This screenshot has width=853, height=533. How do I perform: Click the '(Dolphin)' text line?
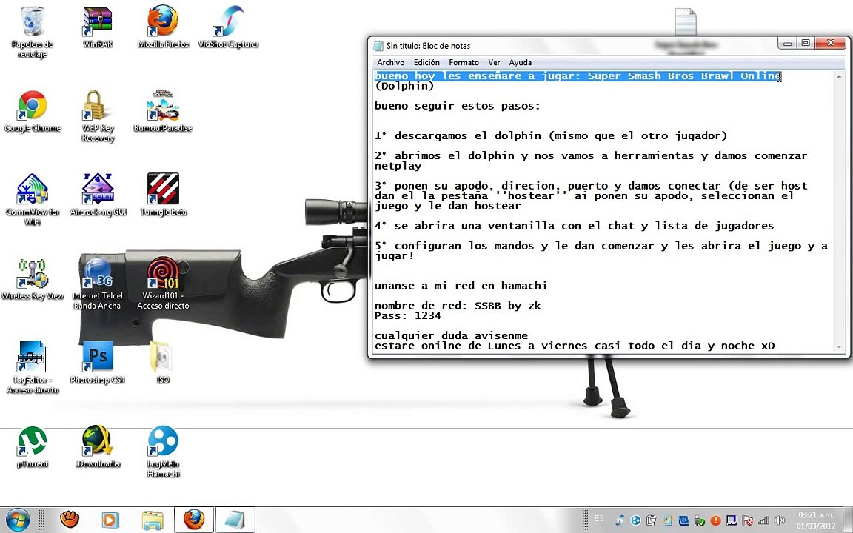click(404, 86)
